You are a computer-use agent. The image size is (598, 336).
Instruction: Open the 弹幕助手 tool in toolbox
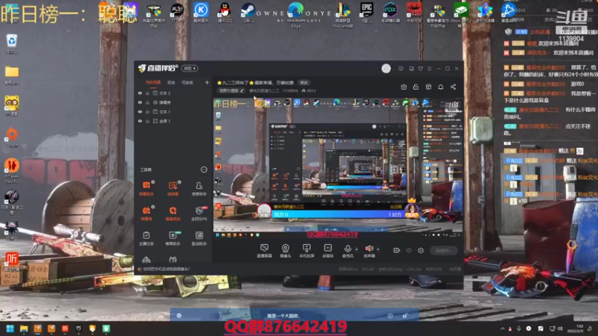click(147, 188)
